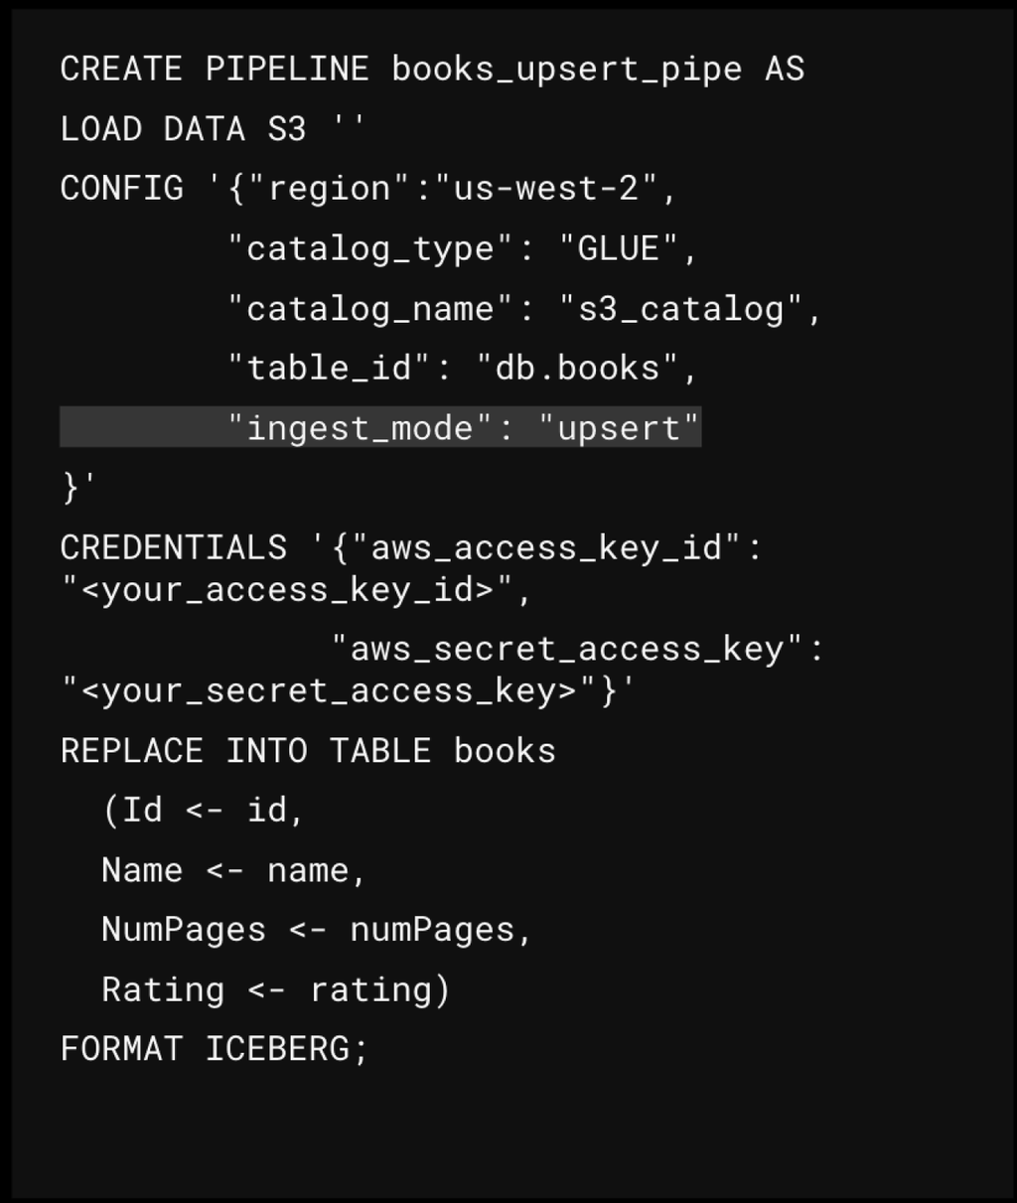Click the highlighted "ingest_mode": "upsert" line
This screenshot has height=1203, width=1017.
[x=380, y=427]
